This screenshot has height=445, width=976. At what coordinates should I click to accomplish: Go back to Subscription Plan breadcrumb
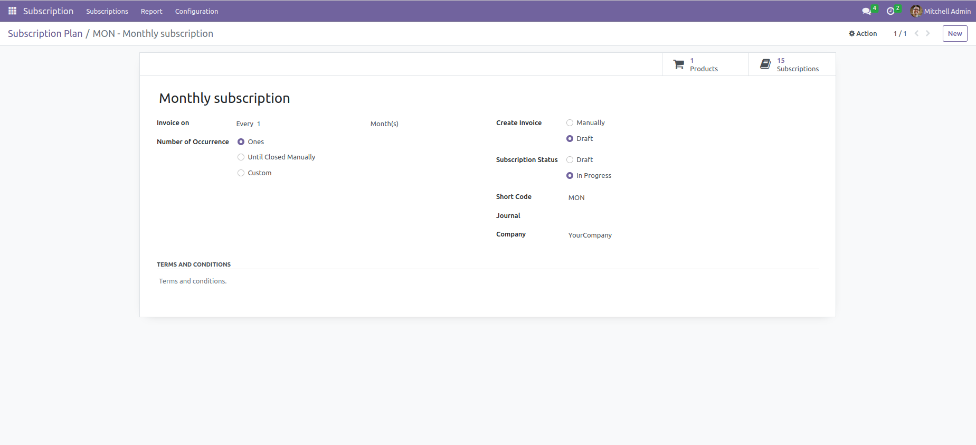pos(45,33)
